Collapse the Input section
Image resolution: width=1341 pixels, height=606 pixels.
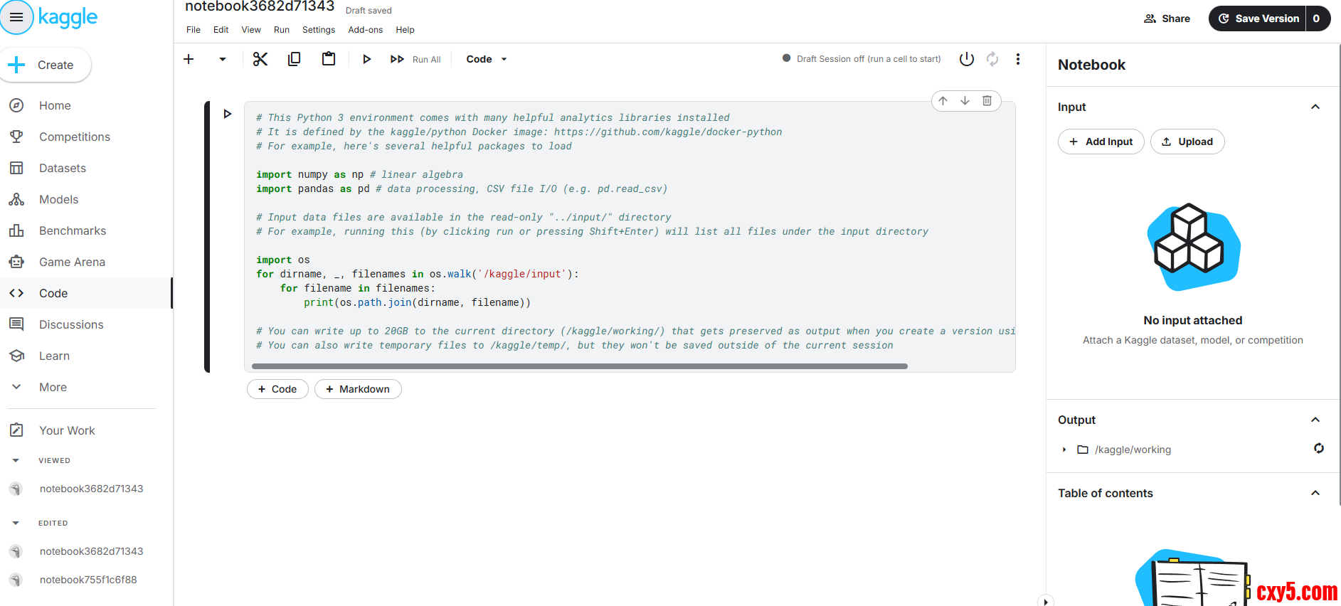click(1315, 107)
